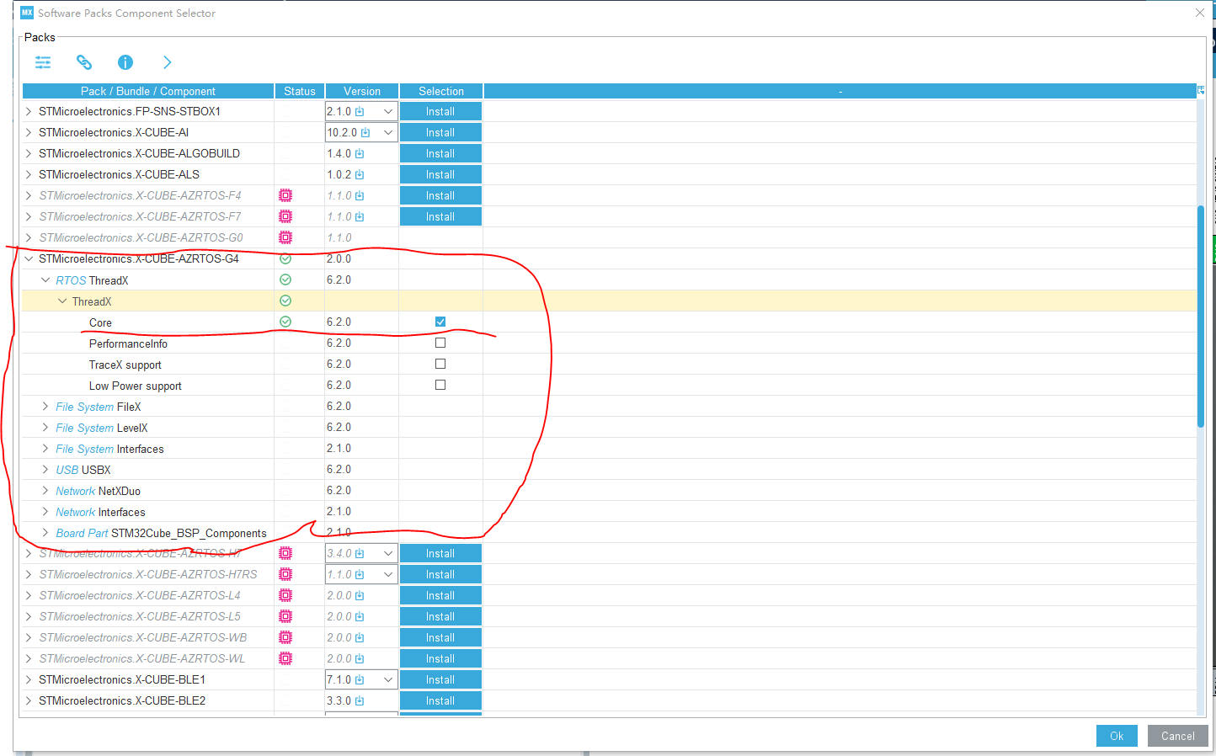This screenshot has width=1216, height=756.
Task: Click the column layout icon at header right edge
Action: [1201, 90]
